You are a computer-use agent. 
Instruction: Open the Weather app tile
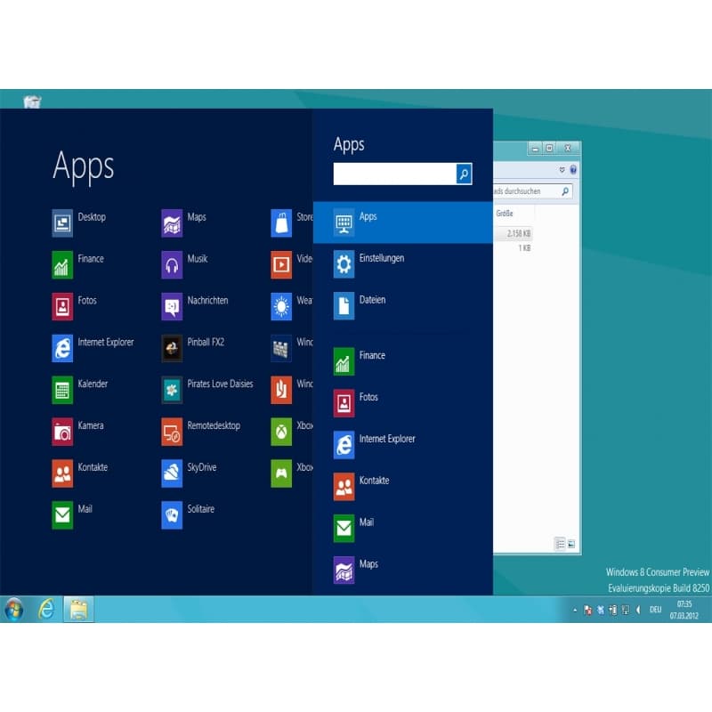click(x=291, y=306)
